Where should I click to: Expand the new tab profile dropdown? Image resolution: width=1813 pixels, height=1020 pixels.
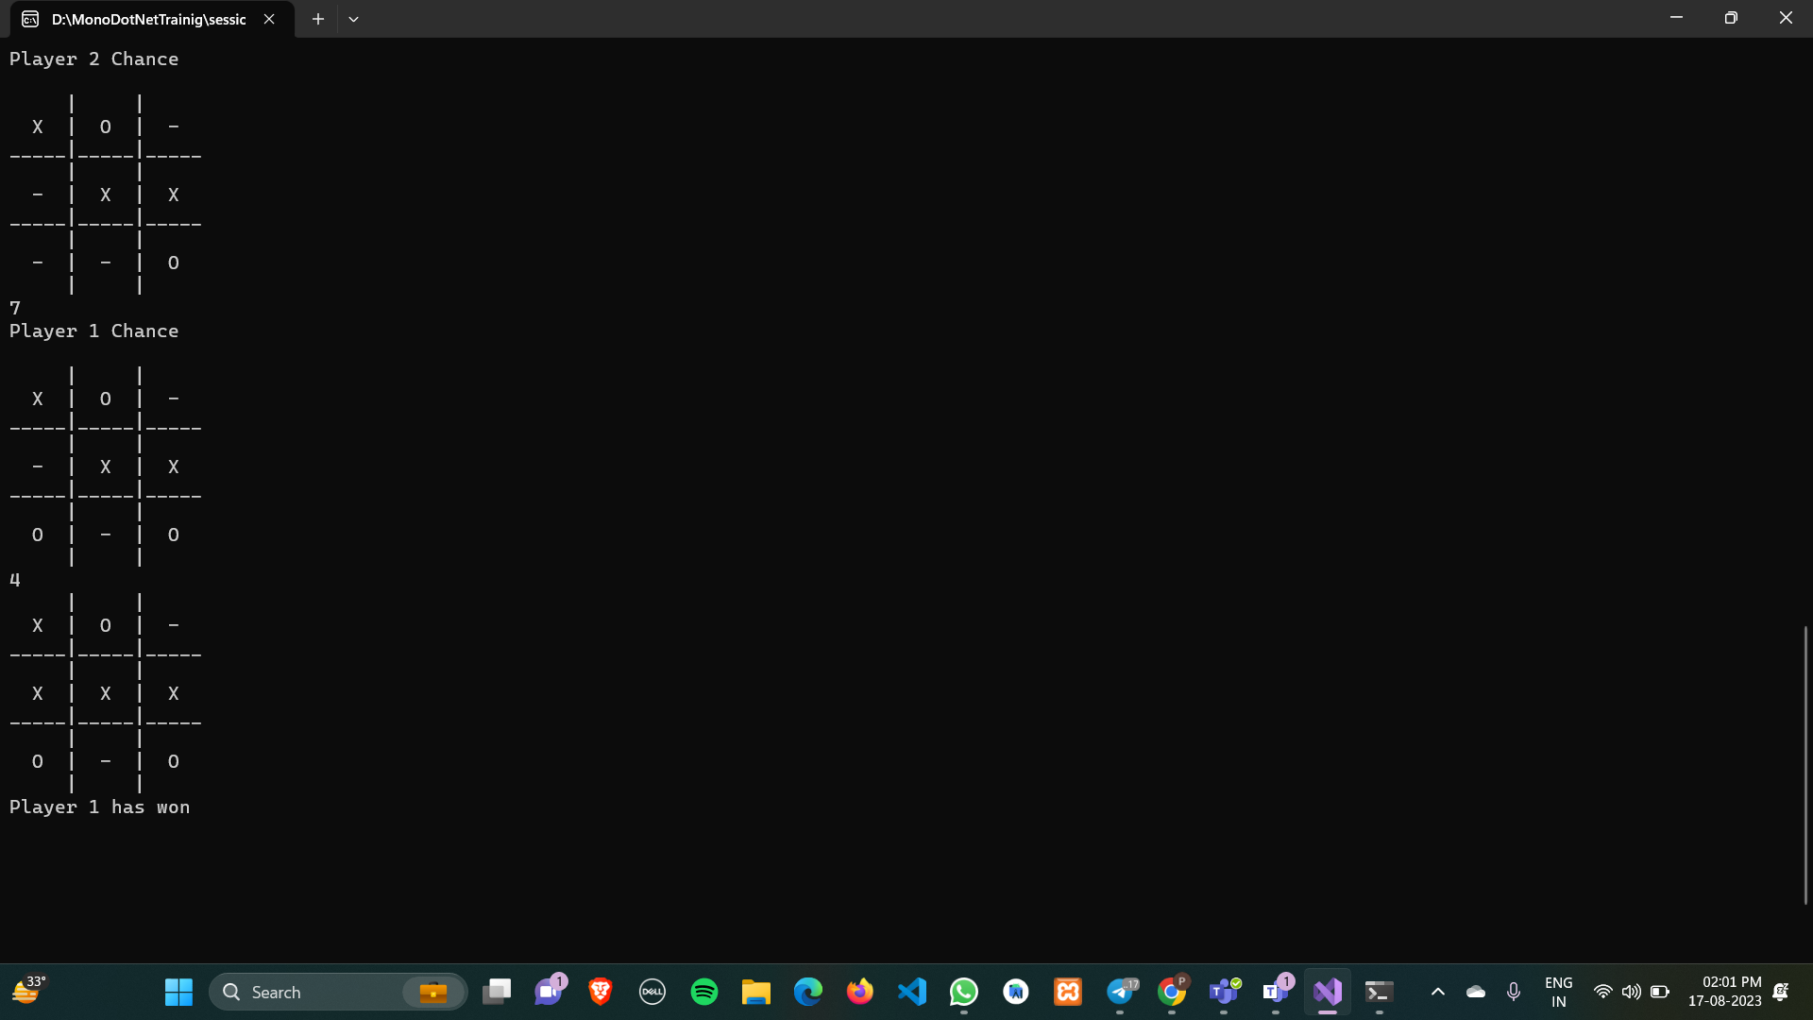[353, 19]
